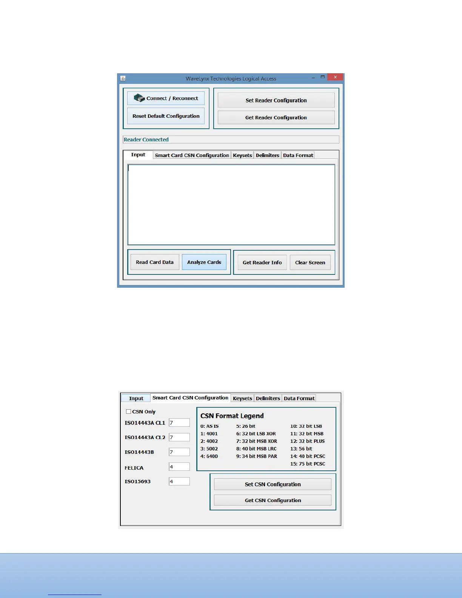Click Get Reader Info button
The height and width of the screenshot is (598, 462).
(262, 262)
